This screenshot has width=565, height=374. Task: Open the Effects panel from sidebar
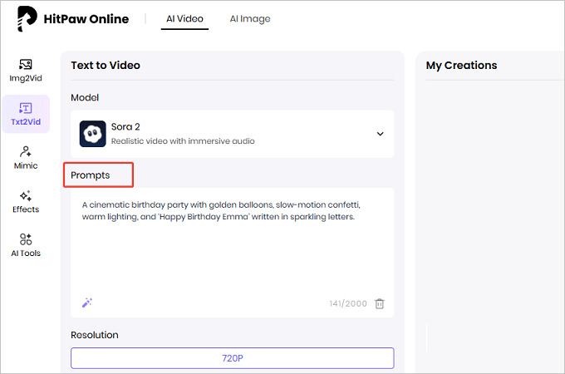25,201
